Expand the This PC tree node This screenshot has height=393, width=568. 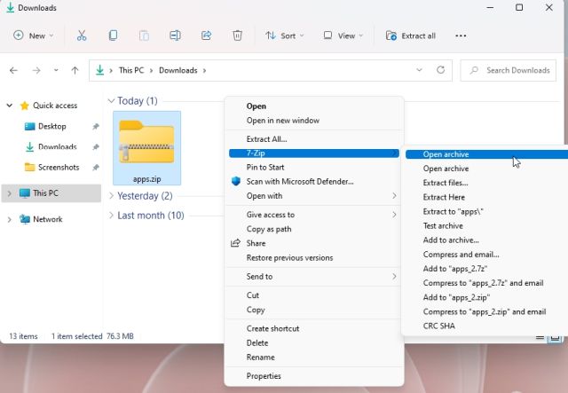(x=10, y=193)
